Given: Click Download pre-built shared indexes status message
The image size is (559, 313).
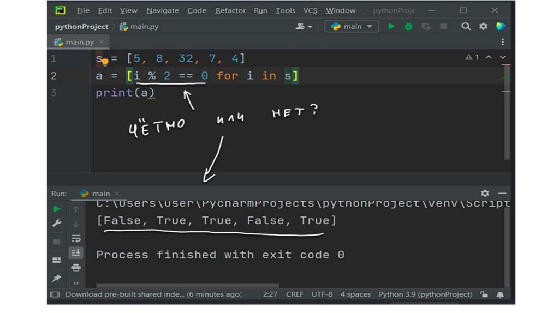Looking at the screenshot, I should coord(153,294).
